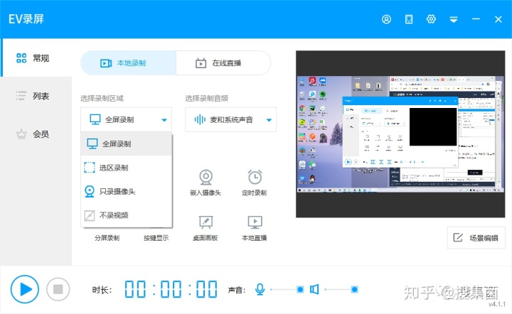512x314 pixels.
Task: Choose 全屏录制 in the dropdown list
Action: [x=127, y=144]
